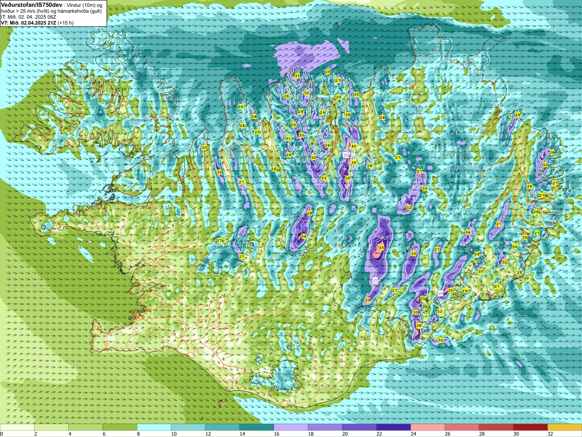Pick the 26–28 salmon legend swatch

coord(462,427)
